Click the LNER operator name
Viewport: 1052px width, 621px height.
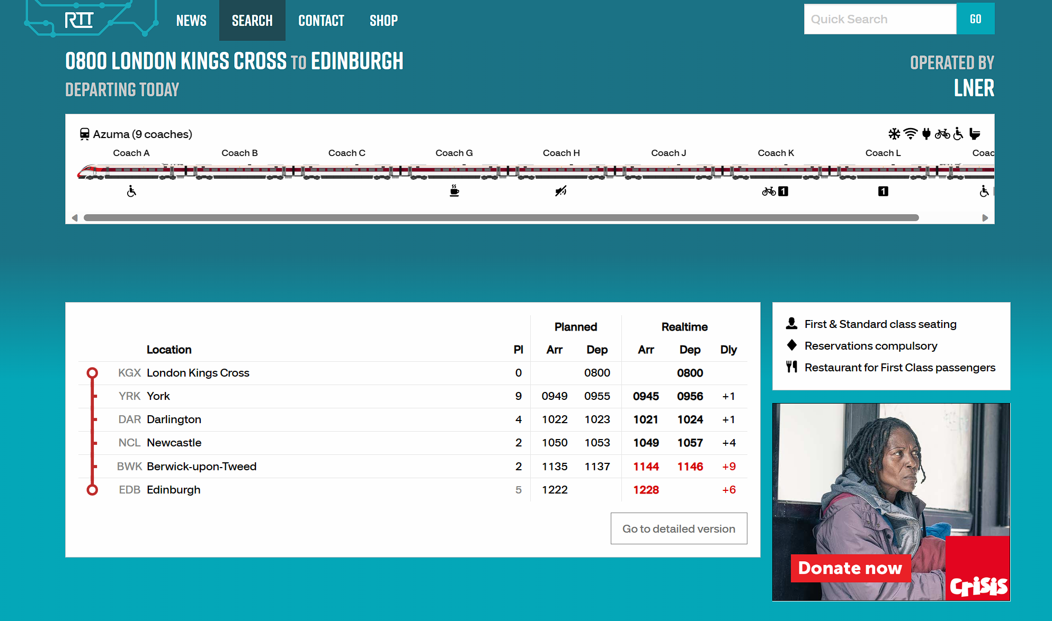point(974,88)
